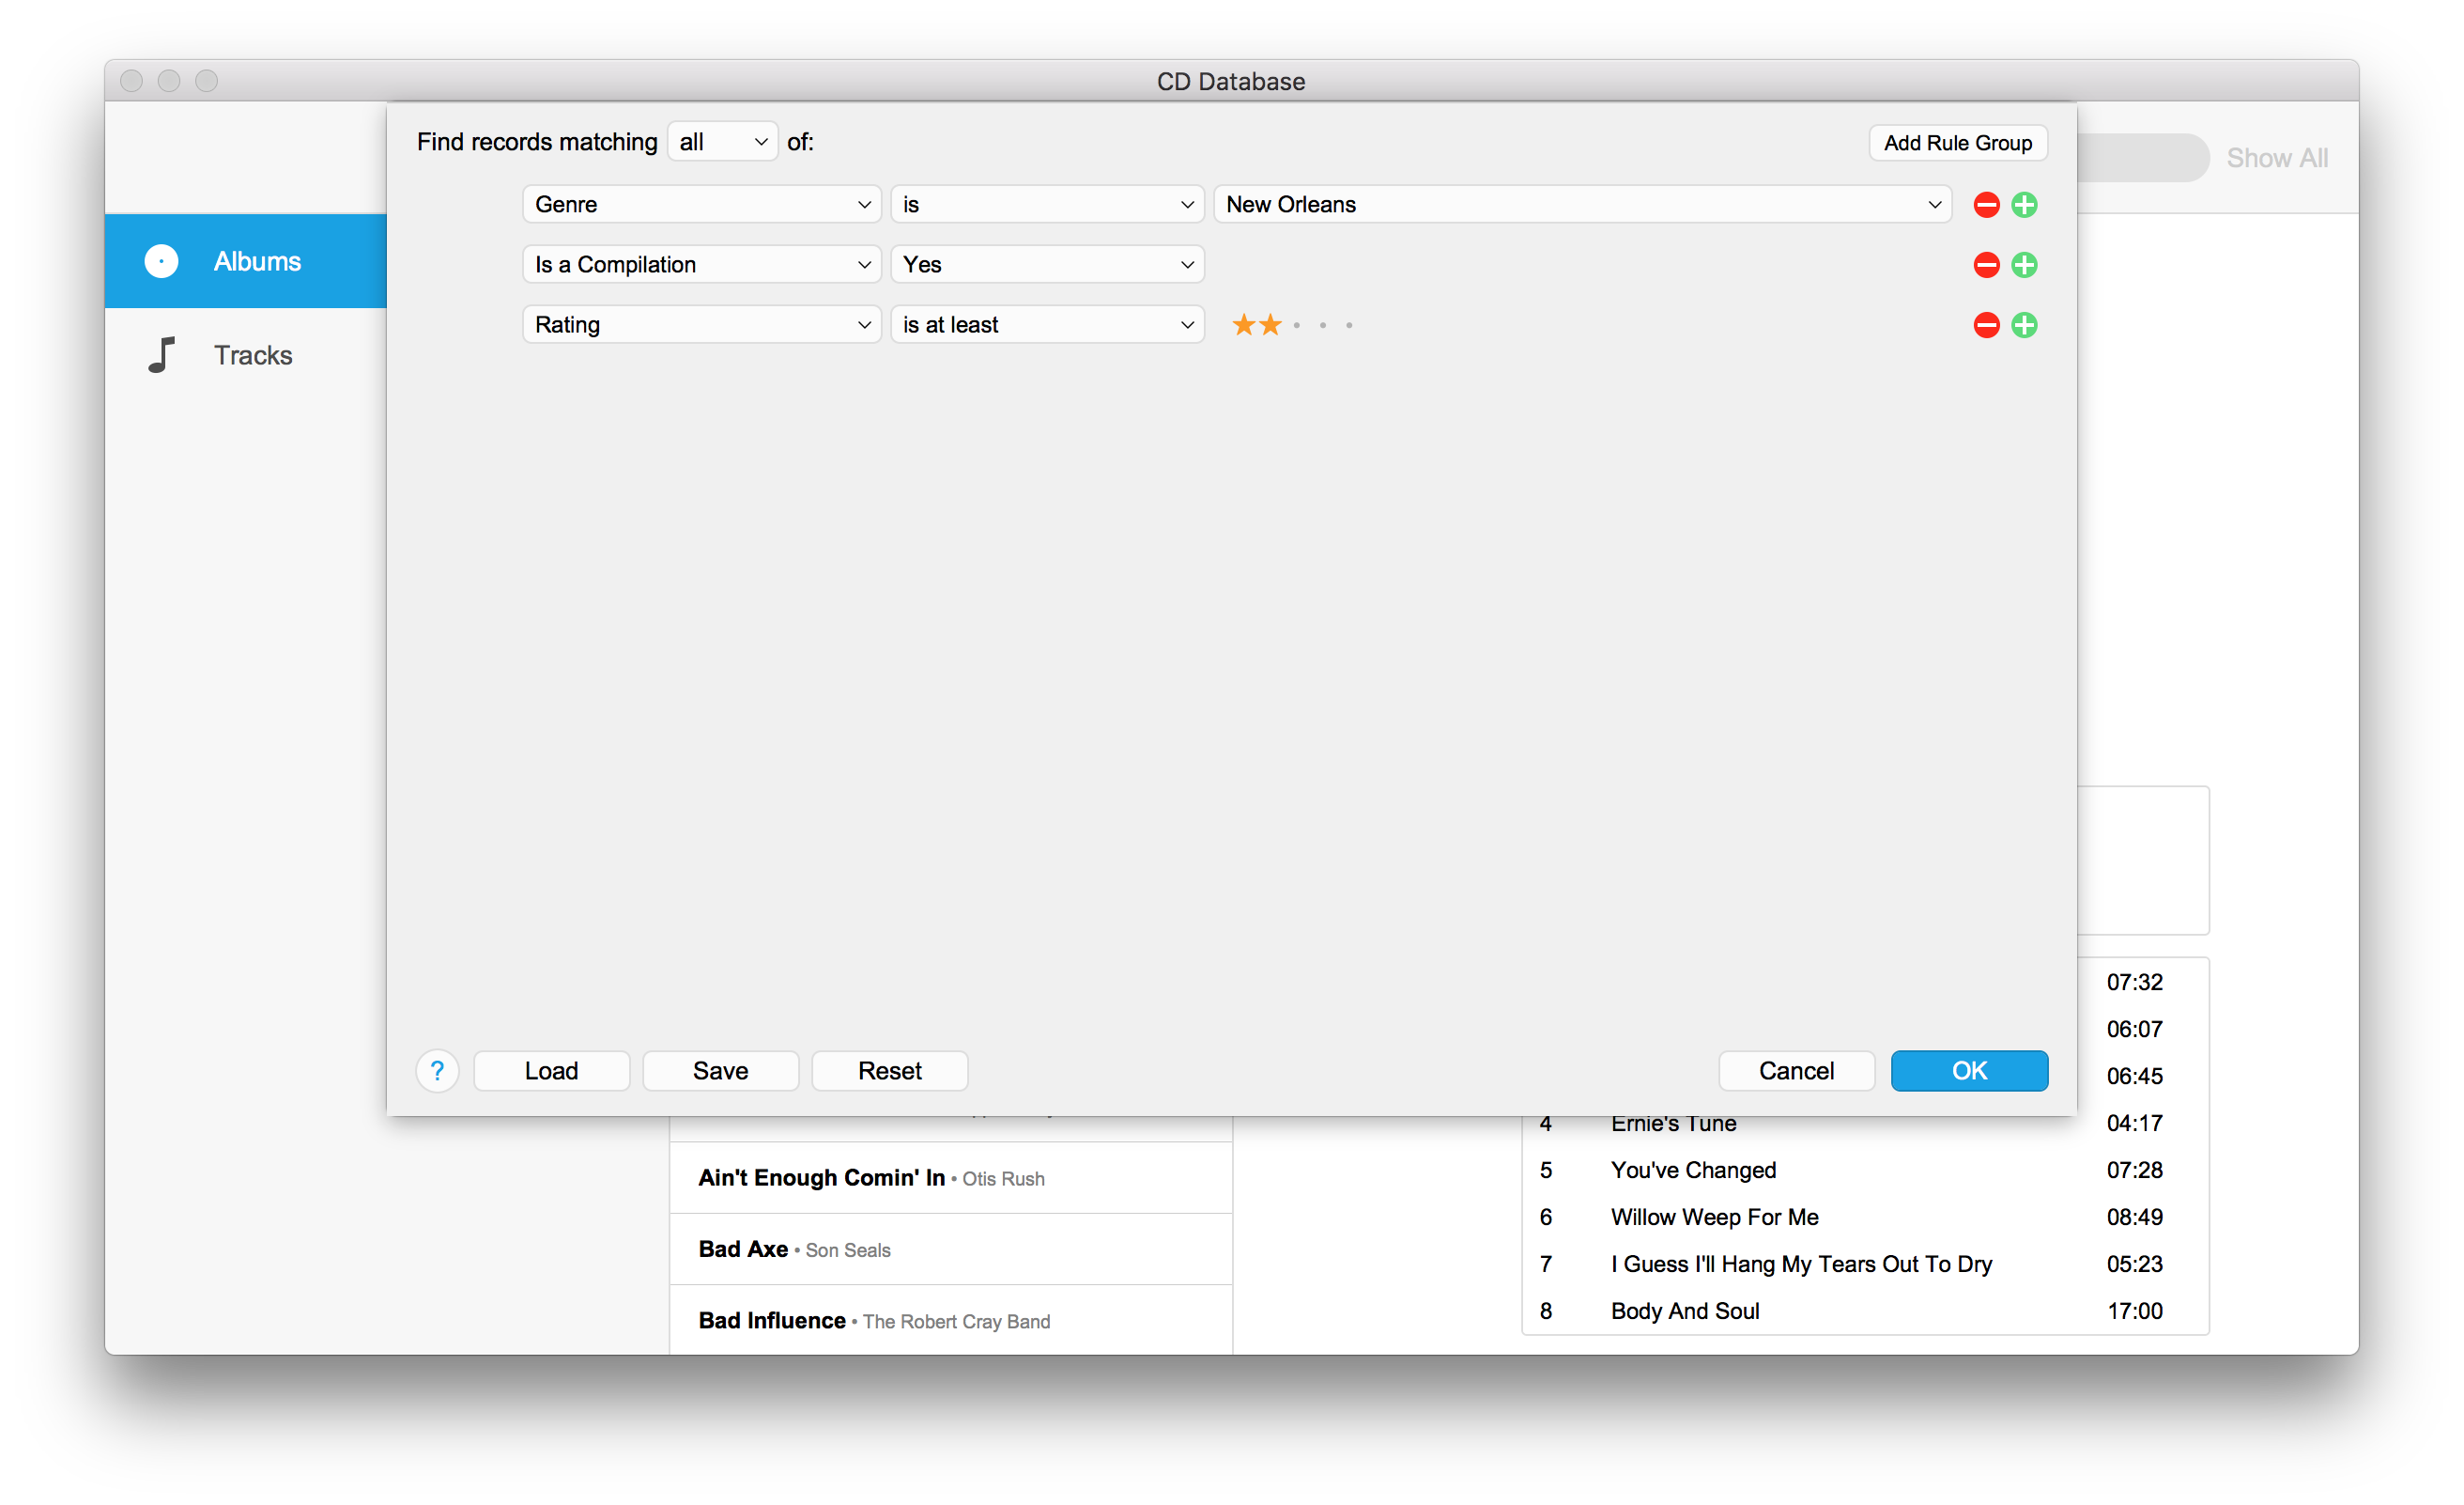Viewport: 2464px width, 1505px height.
Task: Add a rule after Is a Compilation
Action: tap(2024, 264)
